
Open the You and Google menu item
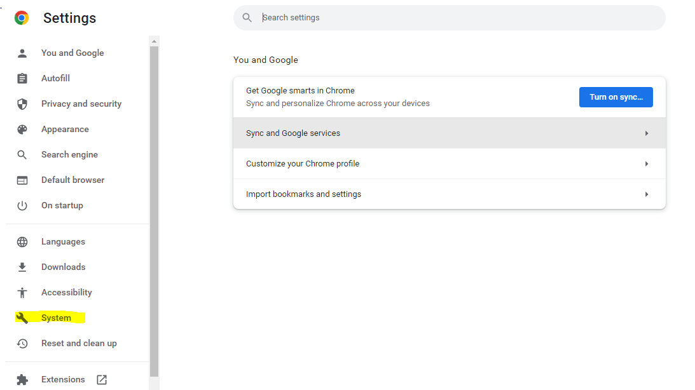coord(72,53)
